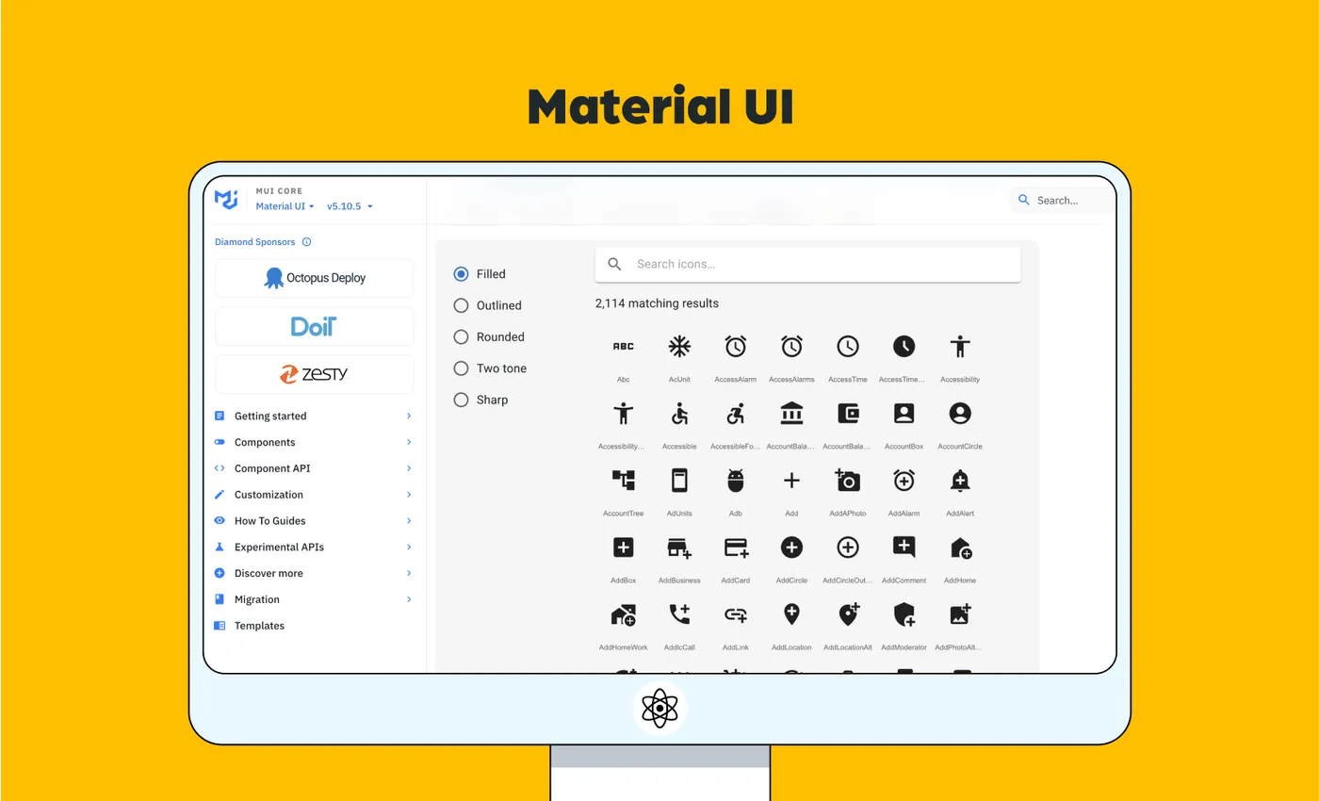
Task: Go to the Templates section
Action: click(260, 625)
